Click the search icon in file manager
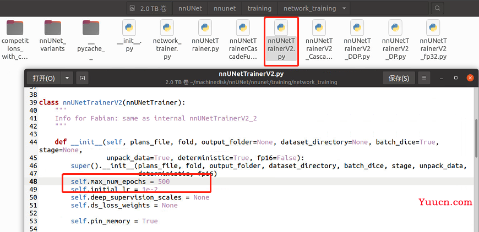The width and height of the screenshot is (479, 232). click(x=438, y=8)
